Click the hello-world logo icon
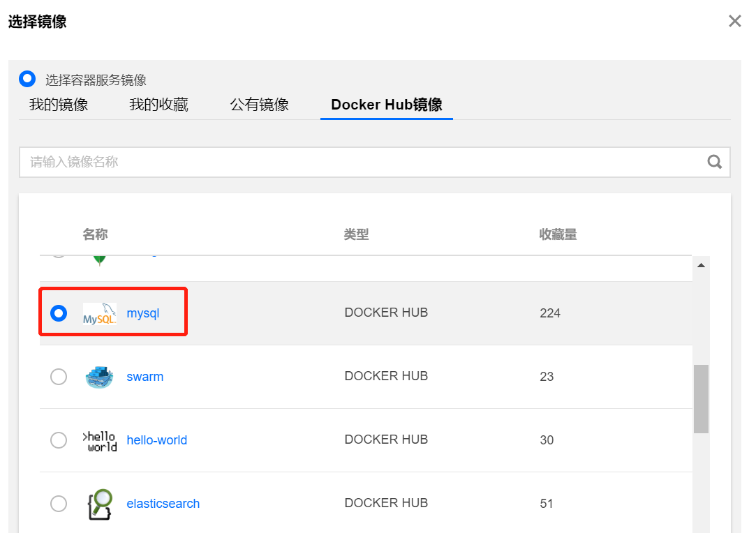Screen dimensions: 749x533 (99, 441)
